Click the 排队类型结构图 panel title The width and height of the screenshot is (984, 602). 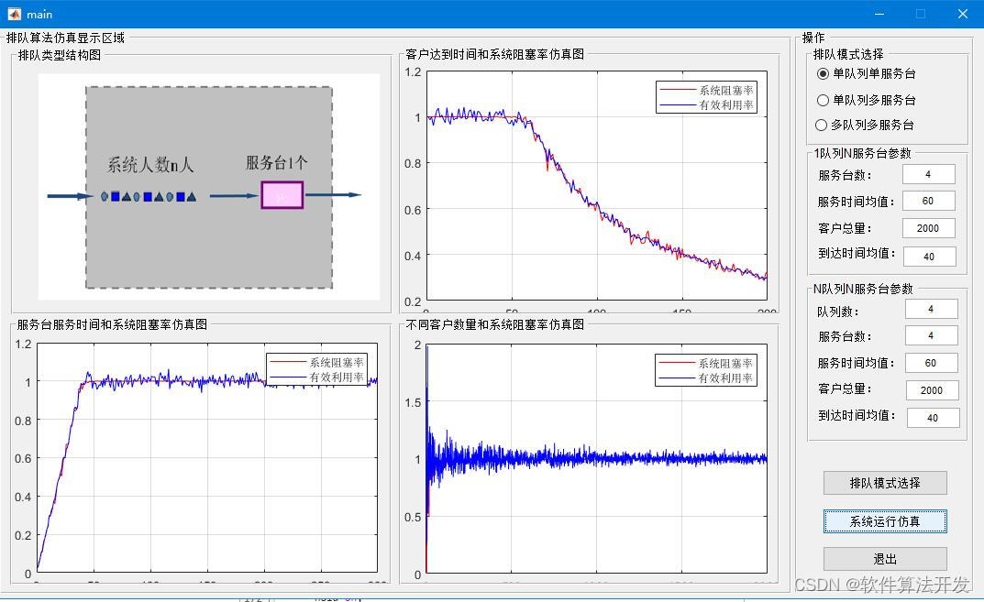59,55
